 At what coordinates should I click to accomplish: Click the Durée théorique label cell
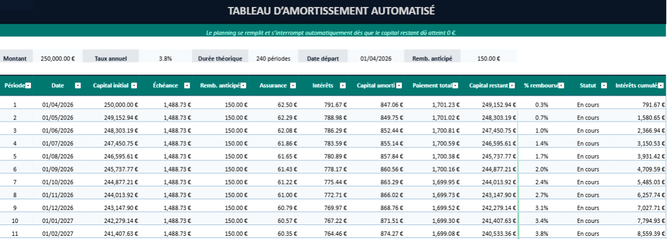220,59
